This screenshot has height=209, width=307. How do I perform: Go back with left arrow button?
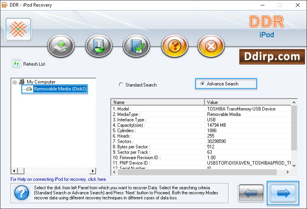(x=251, y=193)
